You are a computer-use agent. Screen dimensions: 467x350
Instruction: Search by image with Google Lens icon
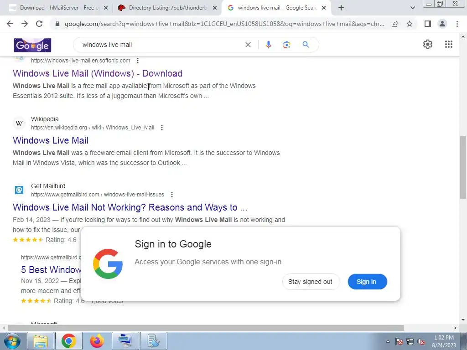(286, 45)
